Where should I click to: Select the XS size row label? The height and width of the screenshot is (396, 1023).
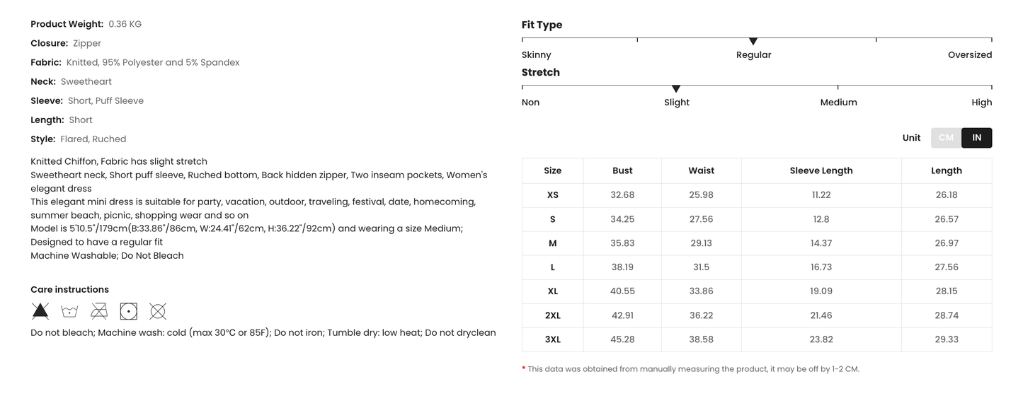pos(553,195)
